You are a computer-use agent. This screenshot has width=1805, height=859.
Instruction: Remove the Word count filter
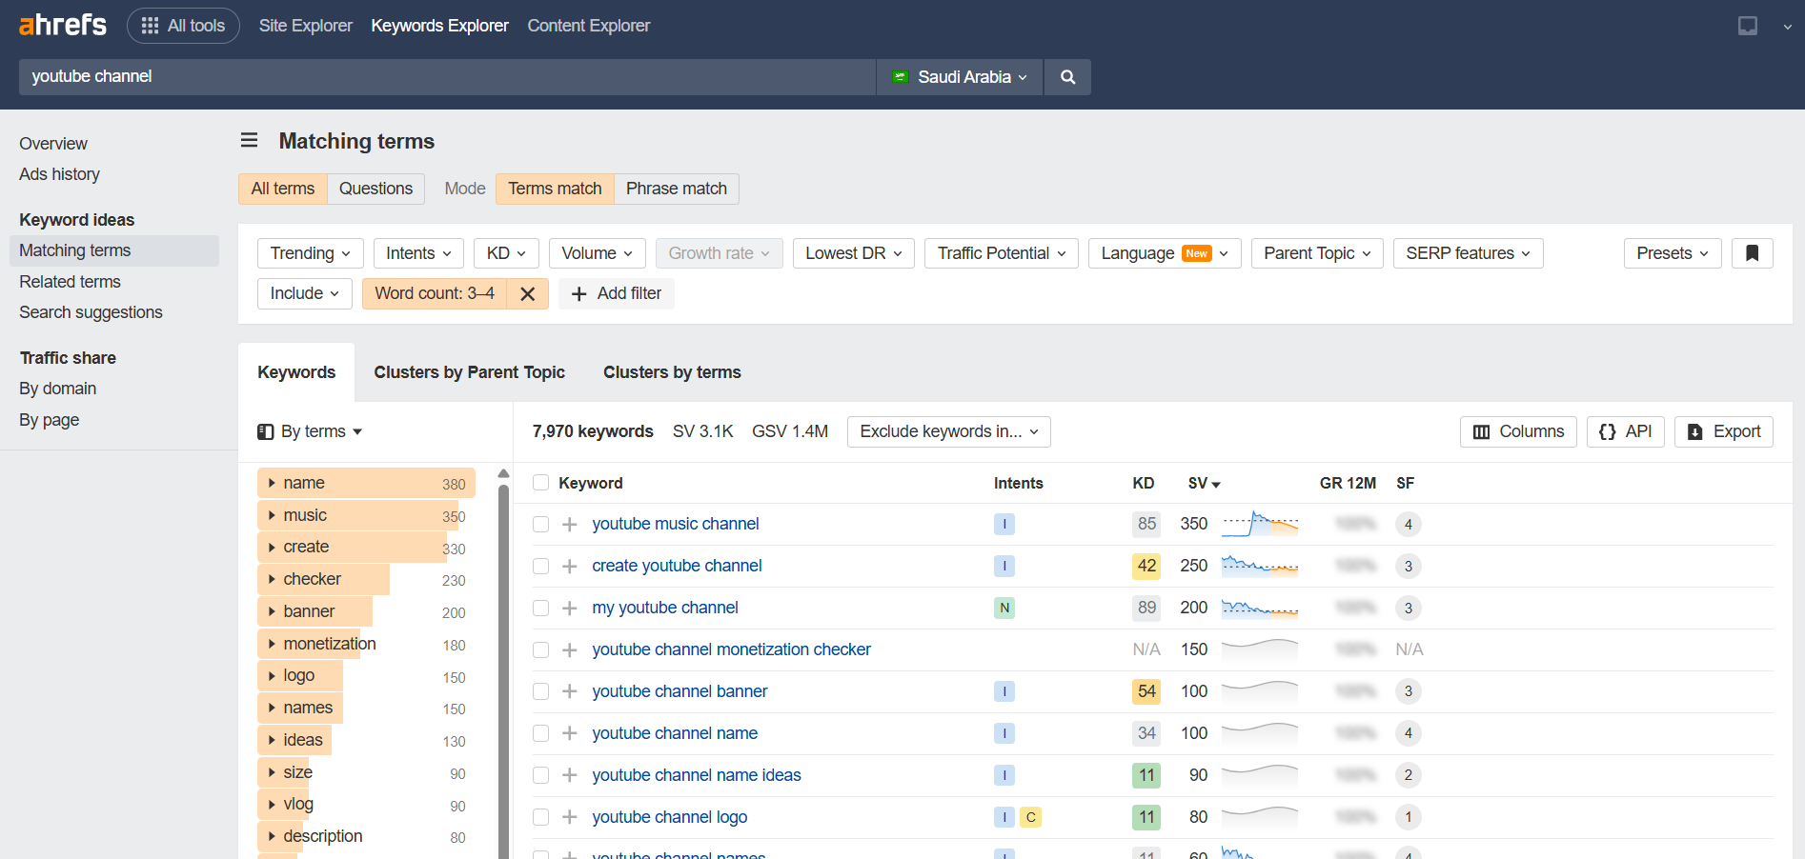[527, 293]
